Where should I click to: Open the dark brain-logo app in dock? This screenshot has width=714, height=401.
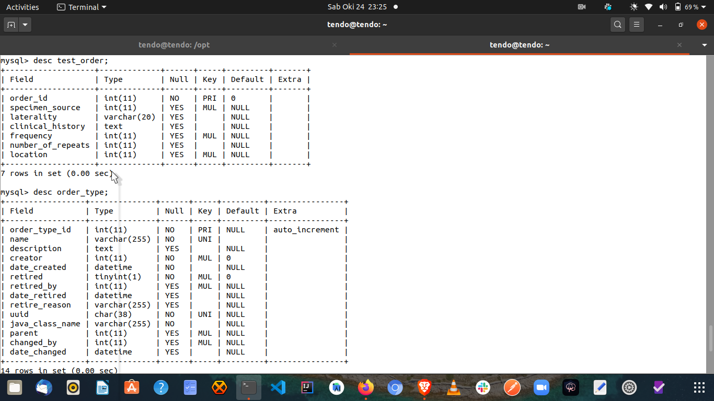click(571, 387)
